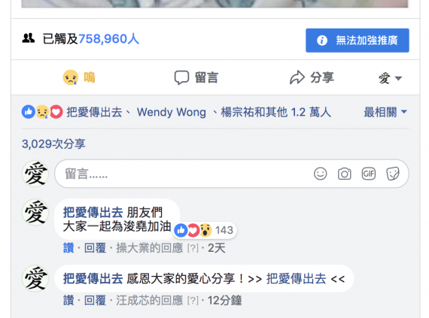View the 3,029次分享 shares list
Image resolution: width=429 pixels, height=318 pixels.
tap(53, 144)
